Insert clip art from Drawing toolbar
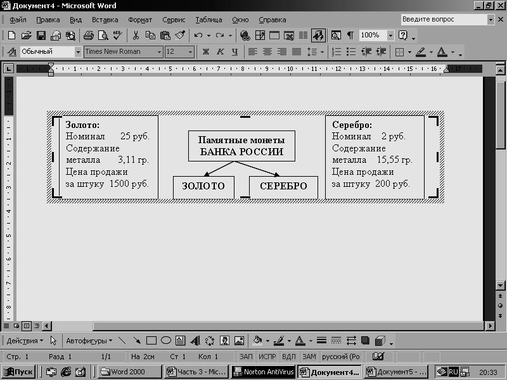Screen dimensions: 507x380 [x=224, y=341]
